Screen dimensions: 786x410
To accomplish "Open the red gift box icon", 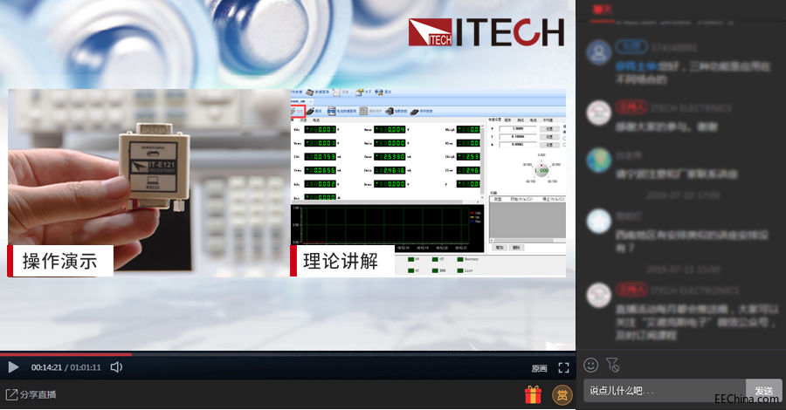I will point(533,395).
